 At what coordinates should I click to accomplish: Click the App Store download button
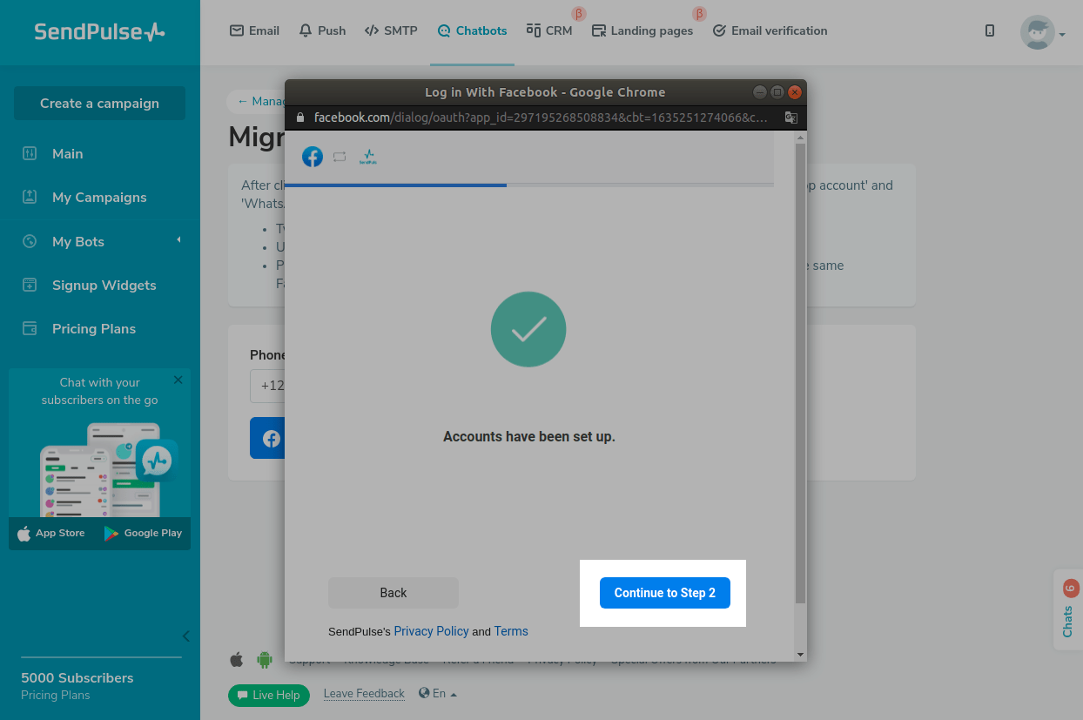(51, 533)
